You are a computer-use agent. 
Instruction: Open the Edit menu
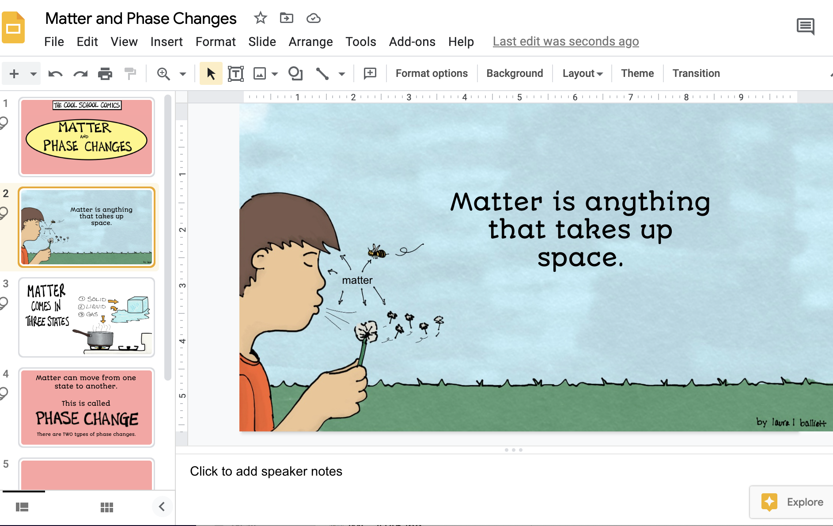point(87,42)
